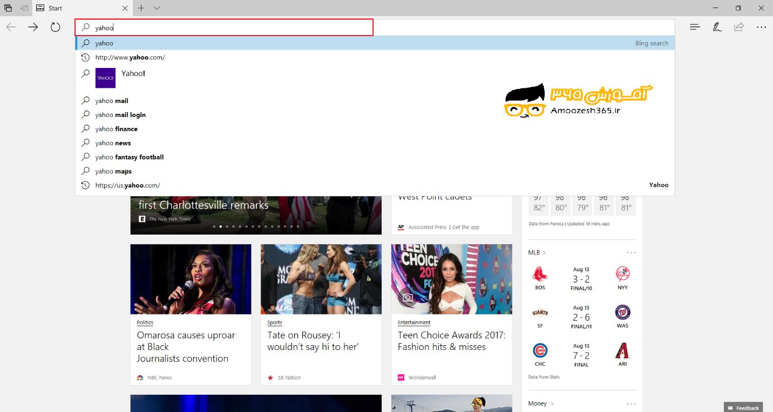The image size is (773, 412).
Task: Open the Politics category label
Action: click(x=145, y=322)
